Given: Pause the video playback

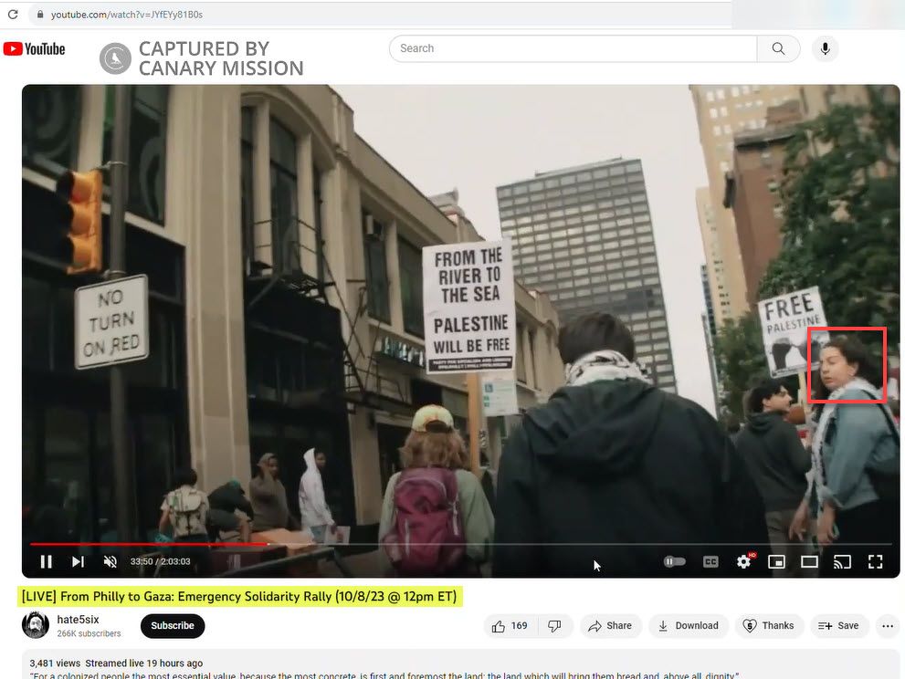Looking at the screenshot, I should tap(46, 561).
